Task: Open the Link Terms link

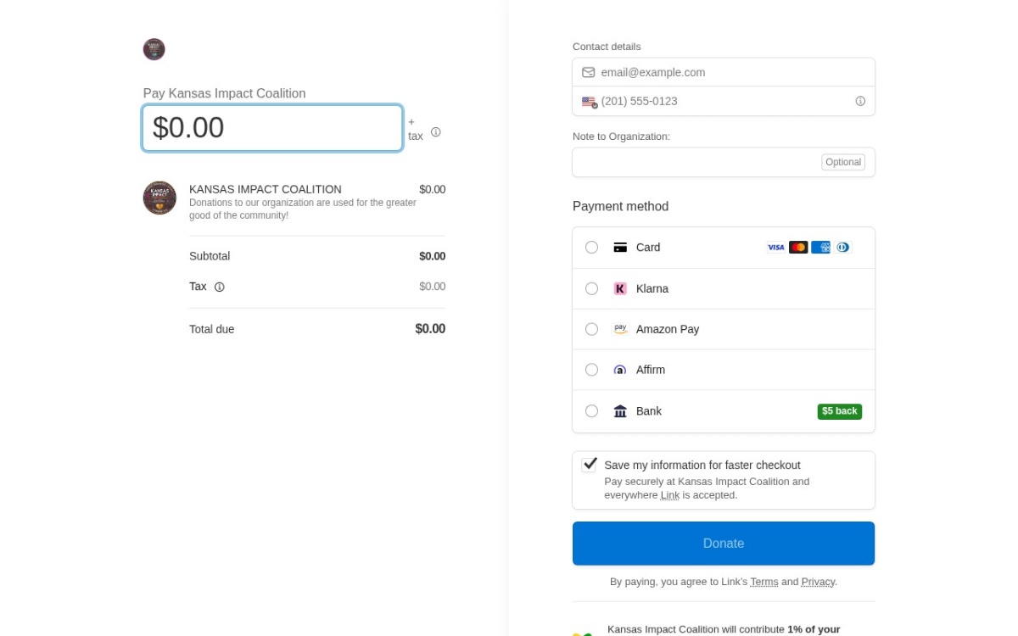Action: click(764, 582)
